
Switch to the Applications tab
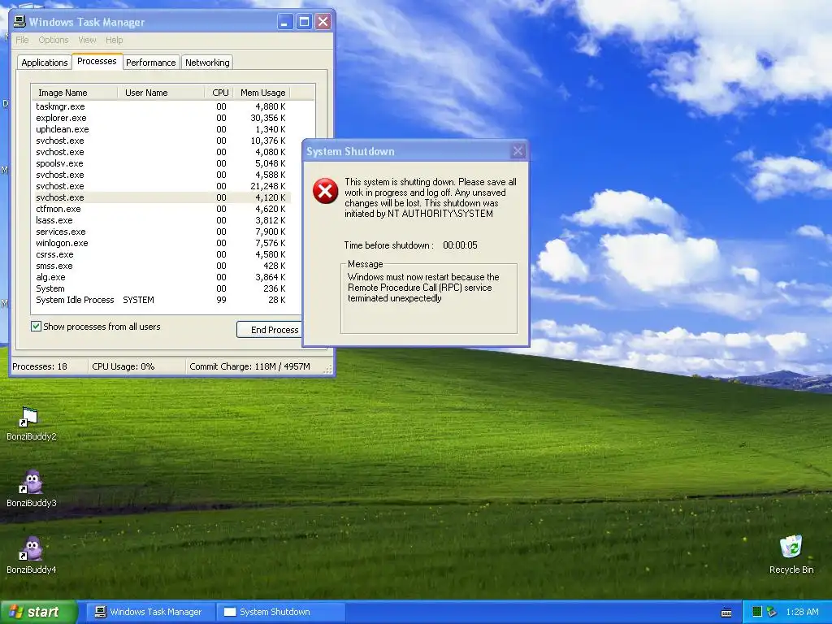45,63
